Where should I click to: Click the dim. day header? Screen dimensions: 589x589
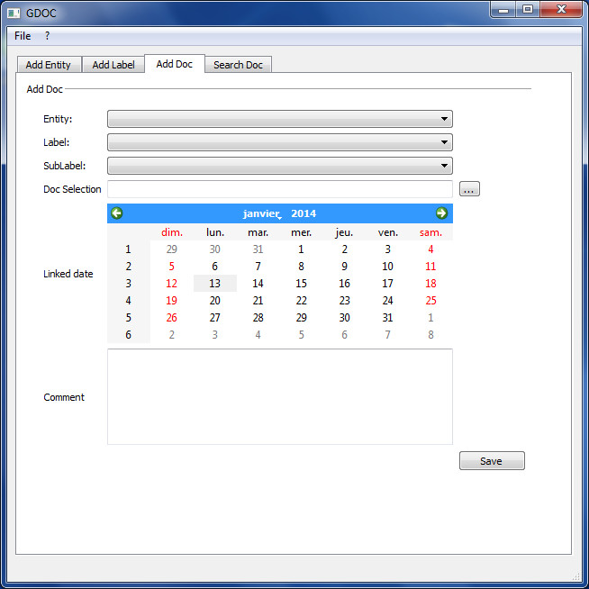tap(172, 232)
